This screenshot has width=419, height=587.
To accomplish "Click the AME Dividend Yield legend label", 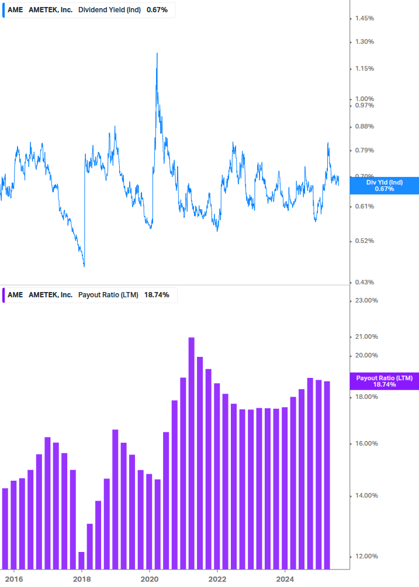I will (89, 10).
